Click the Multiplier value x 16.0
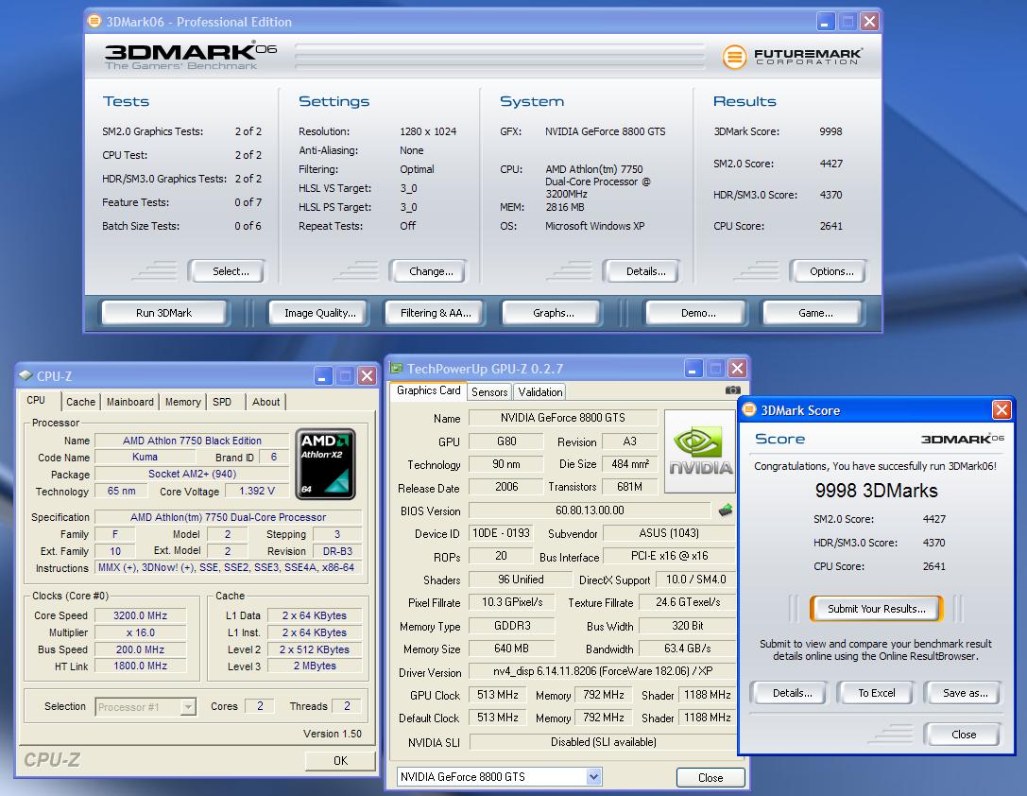 [x=140, y=632]
